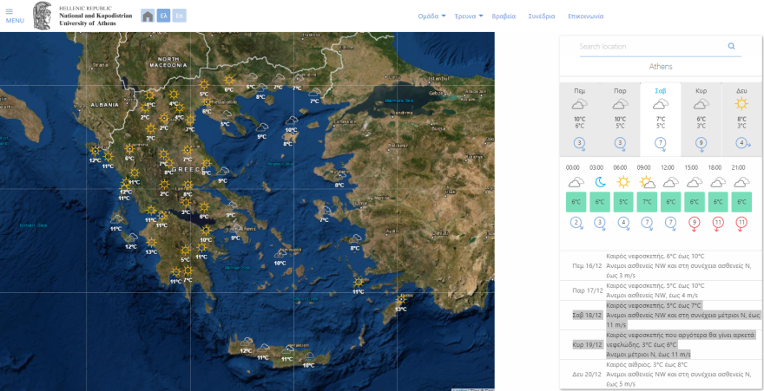Click the Δευ 20/12 forecast row
This screenshot has height=391, width=764.
[661, 374]
